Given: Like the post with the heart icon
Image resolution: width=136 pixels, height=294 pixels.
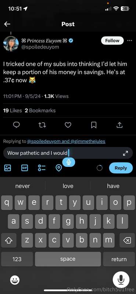Looking at the screenshot, I should pos(68,125).
